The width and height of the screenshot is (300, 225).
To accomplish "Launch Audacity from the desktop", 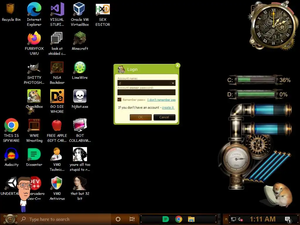I will [11, 157].
